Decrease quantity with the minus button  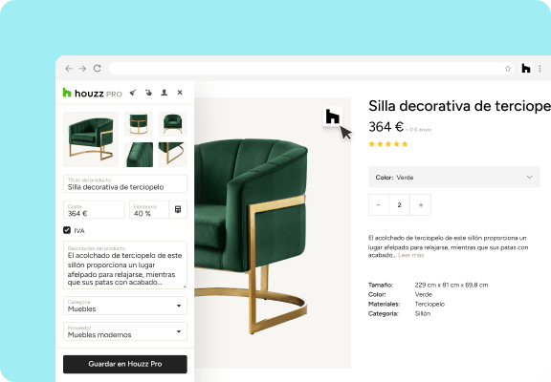point(379,205)
